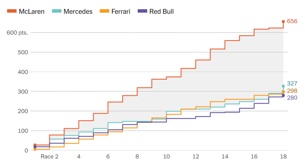Viewport: 305px width, 163px height.
Task: Select the Mercedes legend label
Action: [78, 12]
